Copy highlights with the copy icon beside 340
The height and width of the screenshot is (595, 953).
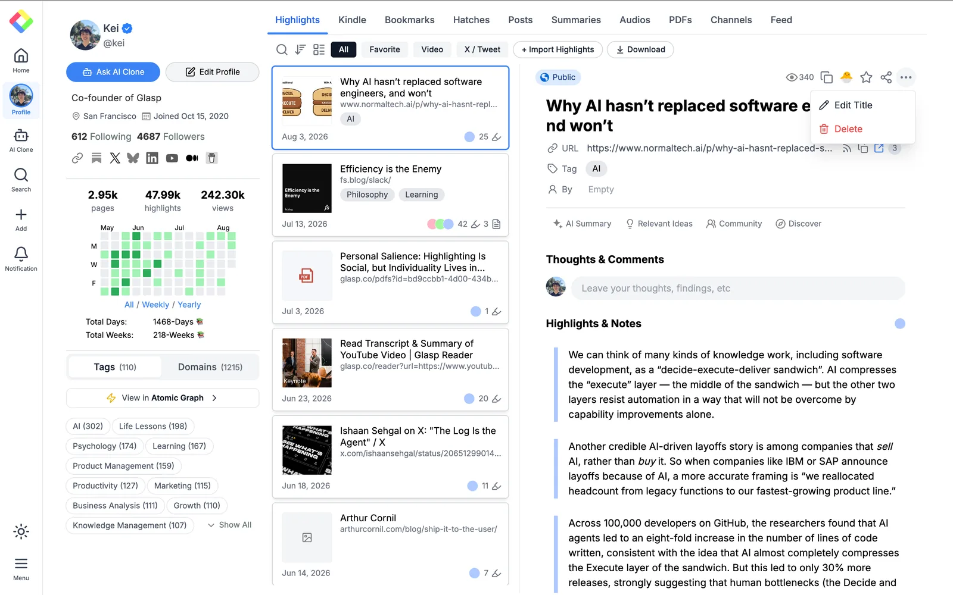pyautogui.click(x=826, y=77)
